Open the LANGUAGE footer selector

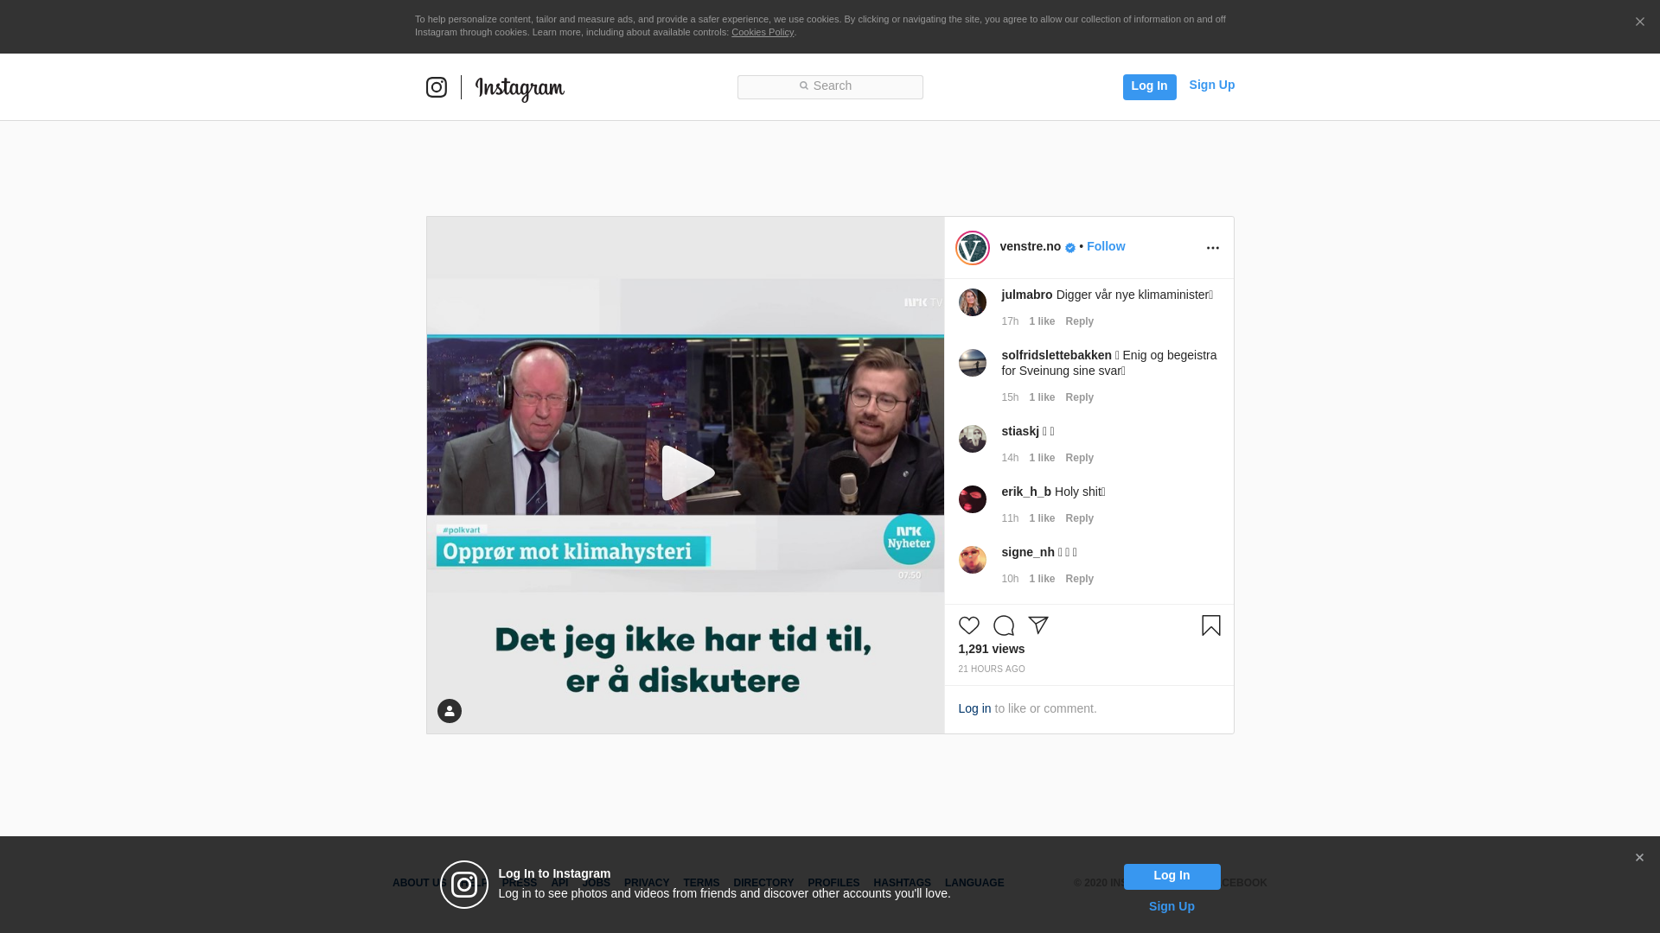click(x=974, y=883)
